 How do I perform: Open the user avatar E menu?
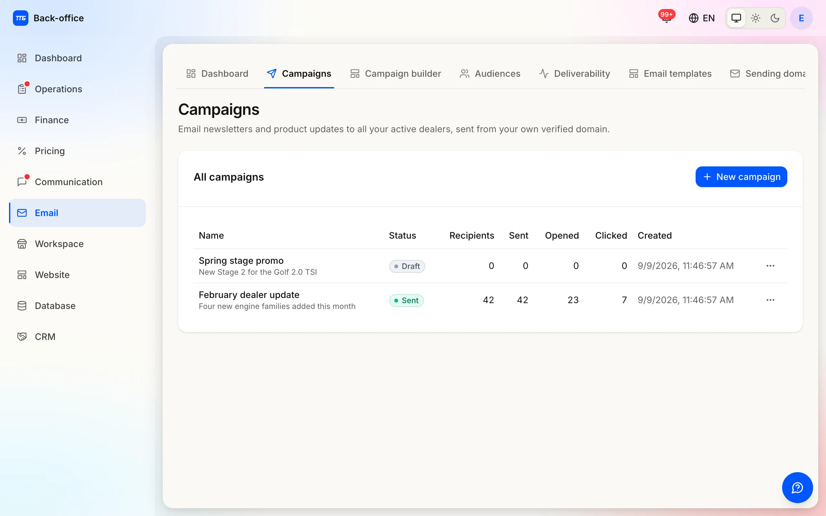801,18
